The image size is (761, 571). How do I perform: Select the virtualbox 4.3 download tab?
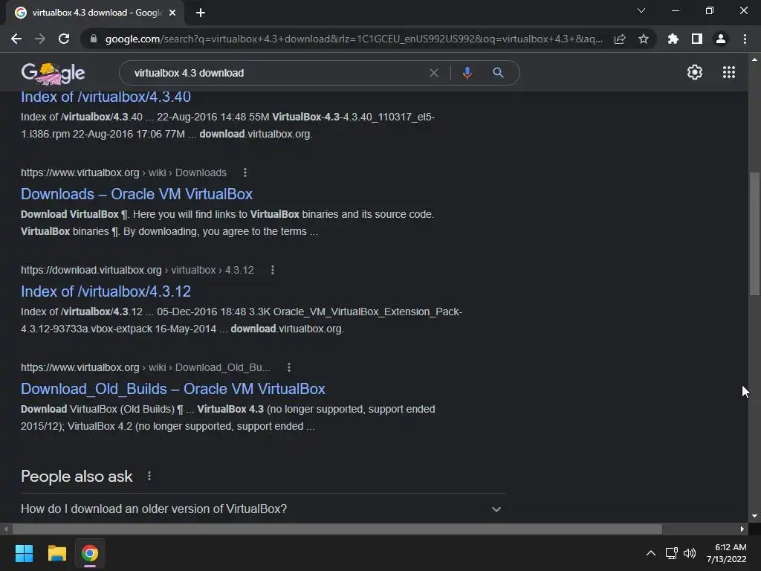coord(96,13)
